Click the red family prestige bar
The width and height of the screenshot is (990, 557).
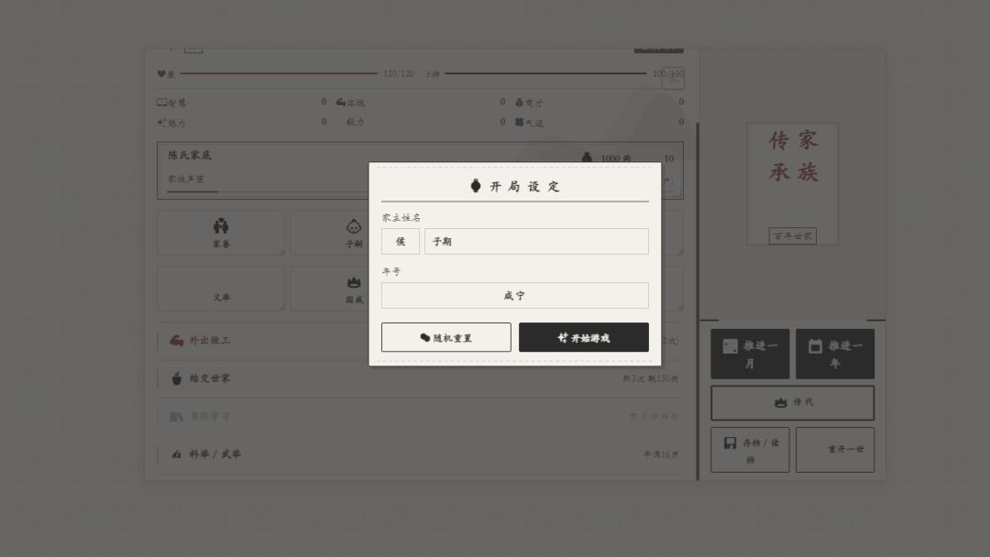pyautogui.click(x=192, y=191)
